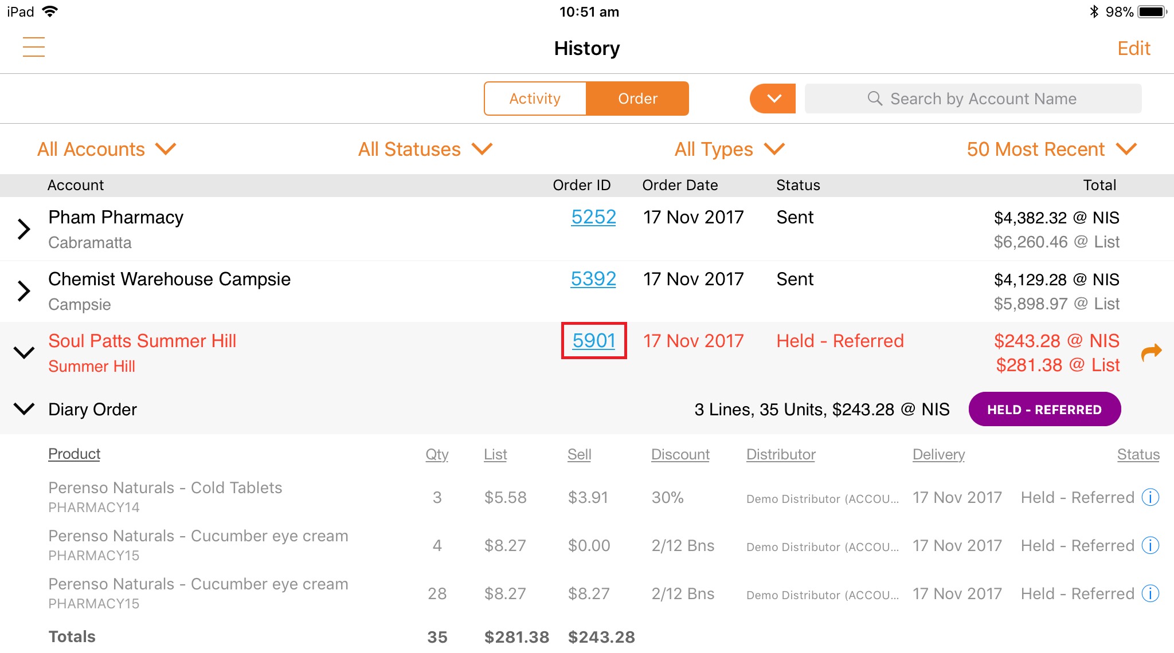Switch to the Activity tab
The width and height of the screenshot is (1174, 653).
(x=535, y=99)
